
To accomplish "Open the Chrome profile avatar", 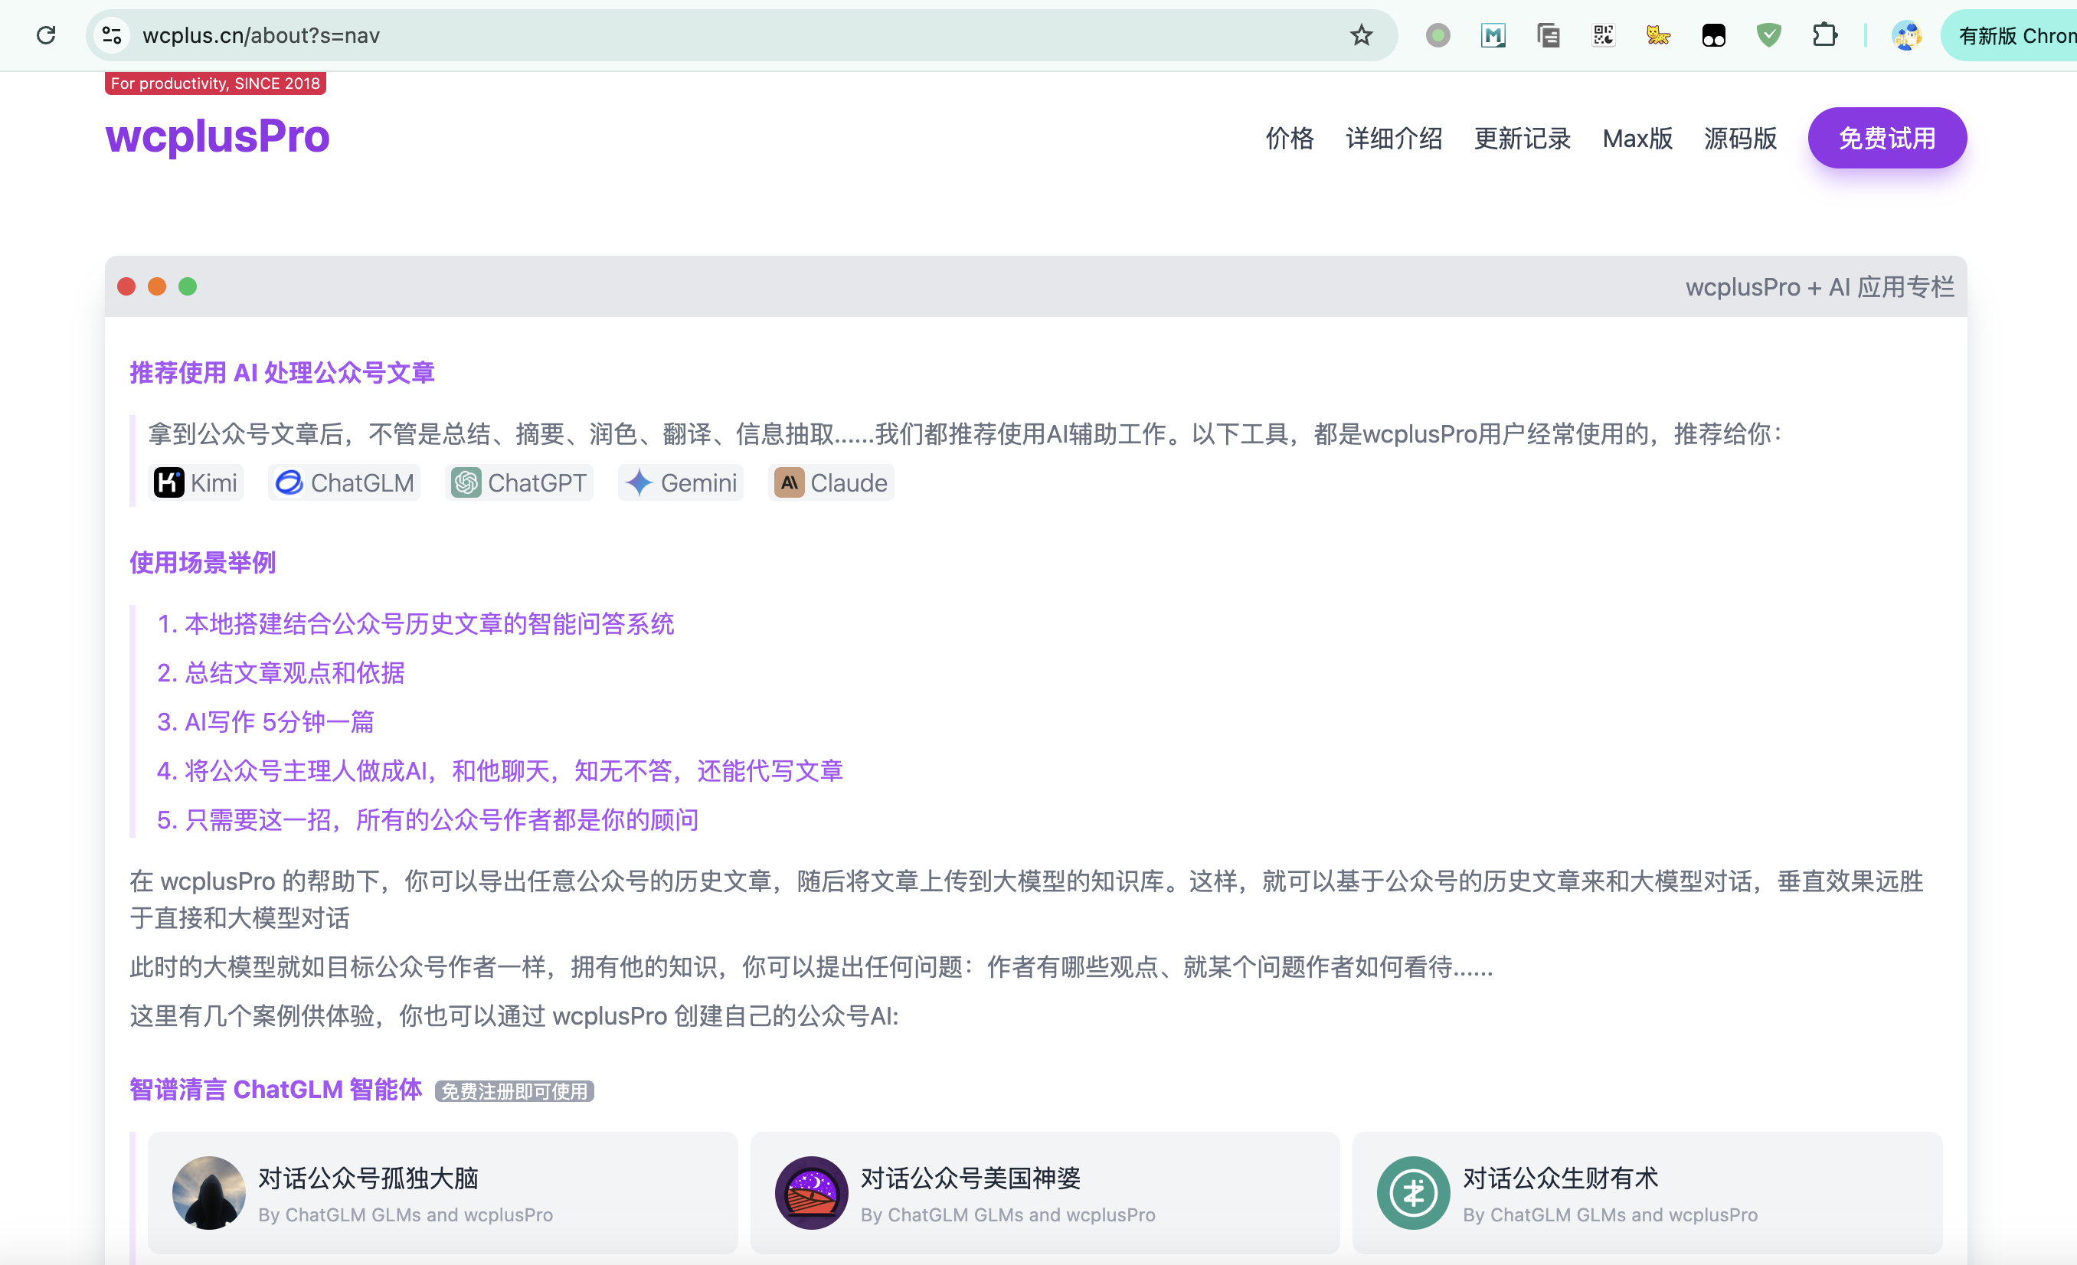I will coord(1906,35).
